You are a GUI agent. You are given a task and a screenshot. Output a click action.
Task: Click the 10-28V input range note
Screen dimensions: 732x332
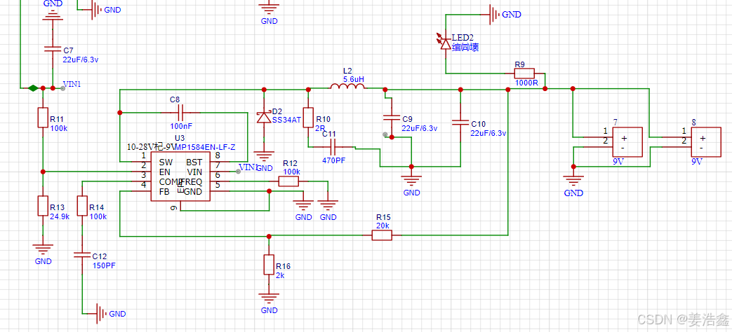pos(151,146)
